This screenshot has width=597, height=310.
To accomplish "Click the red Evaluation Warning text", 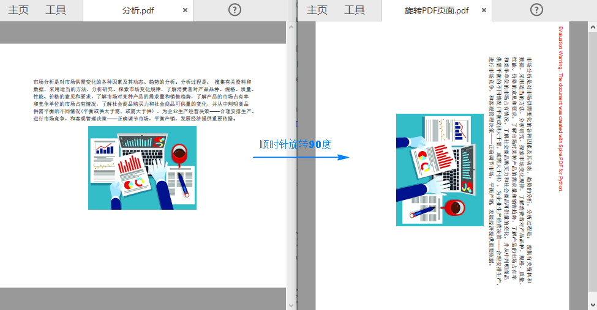I will [560, 109].
